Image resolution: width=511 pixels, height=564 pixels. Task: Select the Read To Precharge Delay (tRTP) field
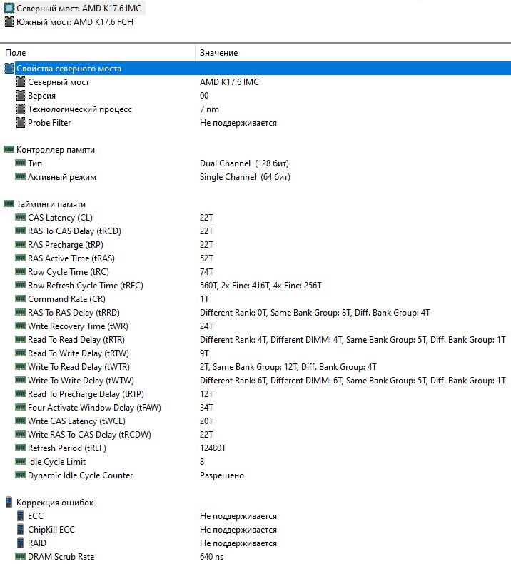(86, 394)
